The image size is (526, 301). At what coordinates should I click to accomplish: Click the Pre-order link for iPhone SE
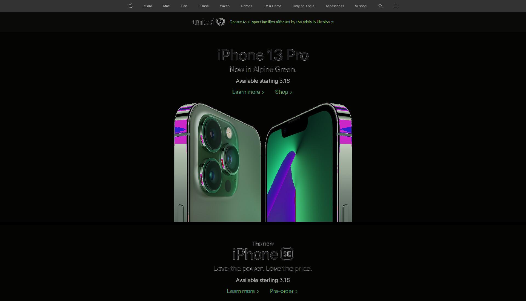tap(284, 291)
